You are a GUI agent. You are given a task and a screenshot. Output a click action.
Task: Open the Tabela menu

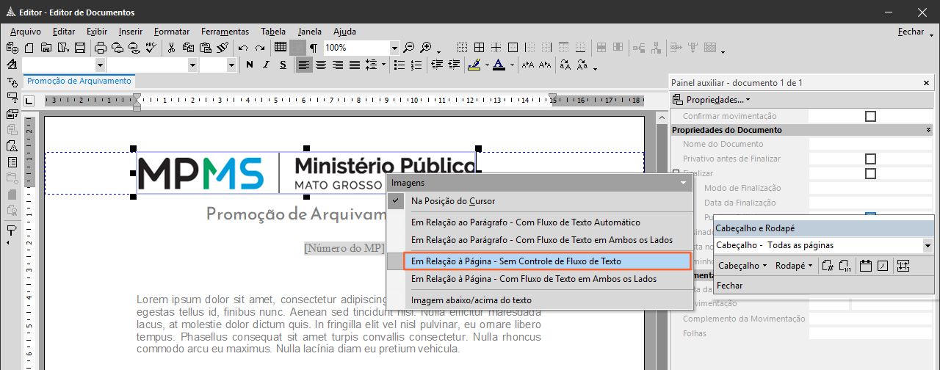click(273, 32)
